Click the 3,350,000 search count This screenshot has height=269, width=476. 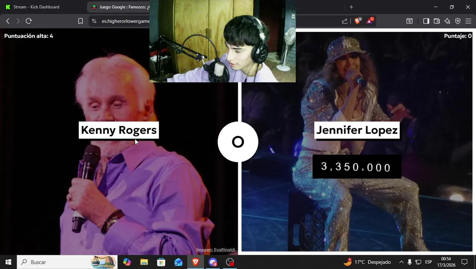[357, 167]
